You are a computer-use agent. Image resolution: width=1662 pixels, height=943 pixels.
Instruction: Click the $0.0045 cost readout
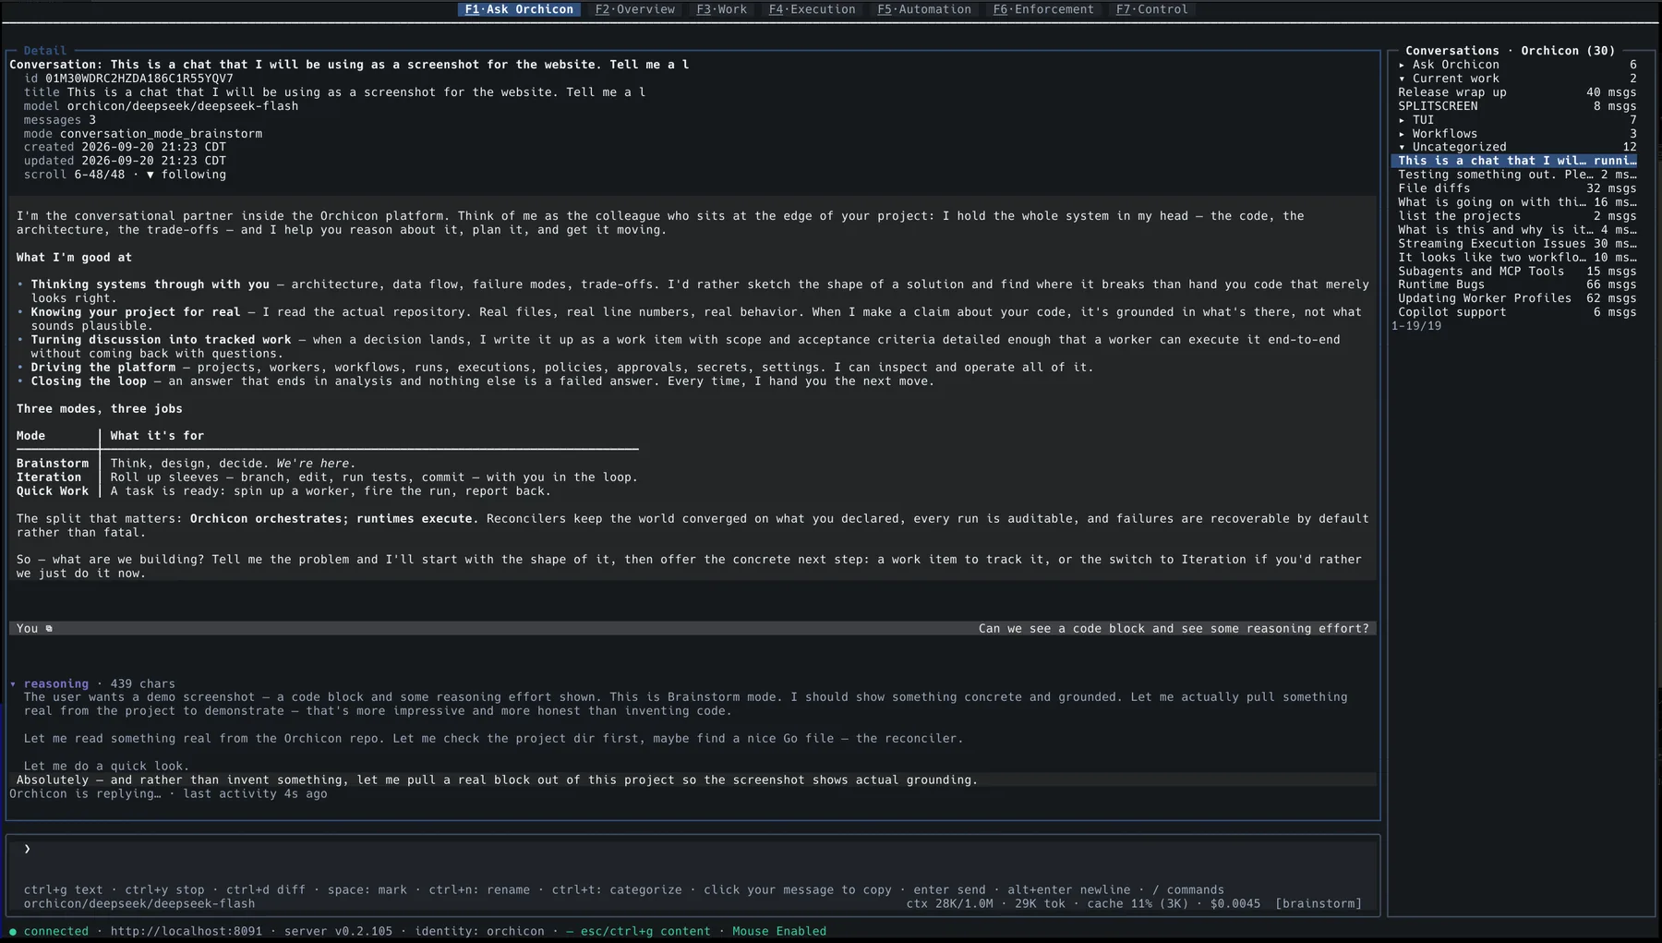click(1235, 904)
